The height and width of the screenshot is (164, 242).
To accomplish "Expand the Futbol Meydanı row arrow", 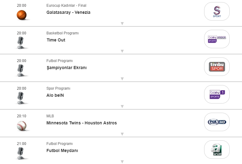I will [x=122, y=162].
